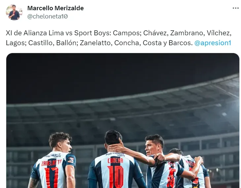Viewport: 241px width, 188px height.
Task: Click Zanelatto's number 17 on his jersey
Action: (x=52, y=177)
